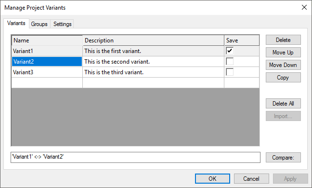Select the Variants tab
The height and width of the screenshot is (188, 312).
16,23
